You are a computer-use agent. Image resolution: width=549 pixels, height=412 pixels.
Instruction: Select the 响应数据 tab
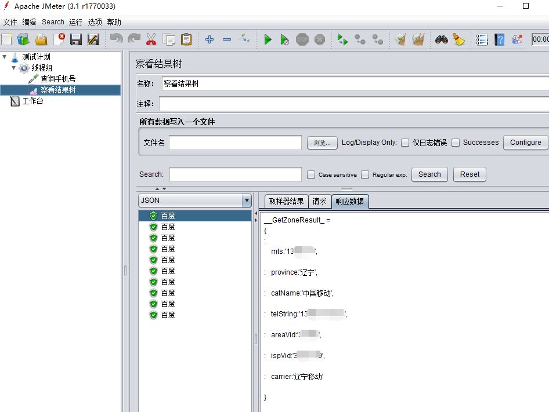(350, 202)
